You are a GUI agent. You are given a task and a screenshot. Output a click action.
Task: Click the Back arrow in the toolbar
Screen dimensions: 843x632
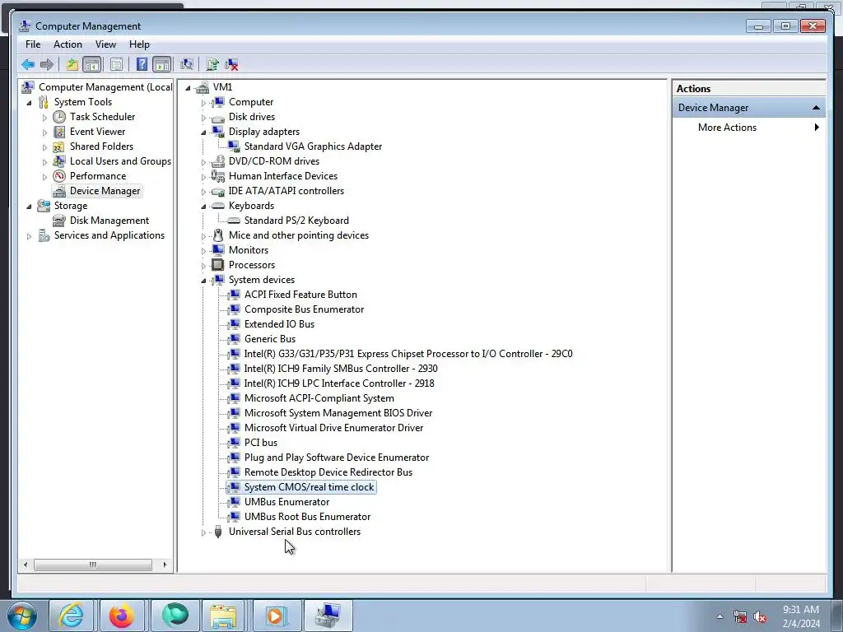28,65
